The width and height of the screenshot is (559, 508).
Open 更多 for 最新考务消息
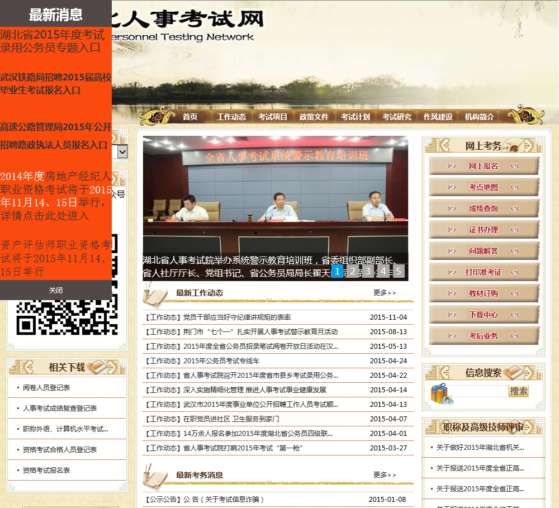385,475
